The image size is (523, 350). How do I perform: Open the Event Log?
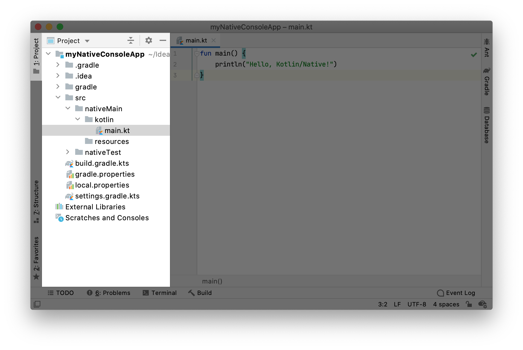[456, 293]
